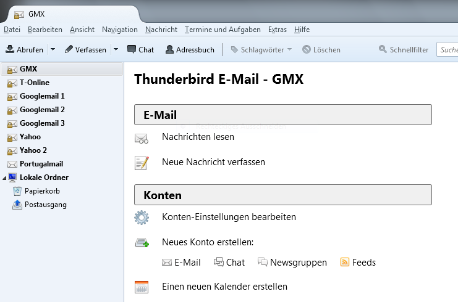Click the Löschen delete button
Image resolution: width=458 pixels, height=302 pixels.
[x=321, y=49]
